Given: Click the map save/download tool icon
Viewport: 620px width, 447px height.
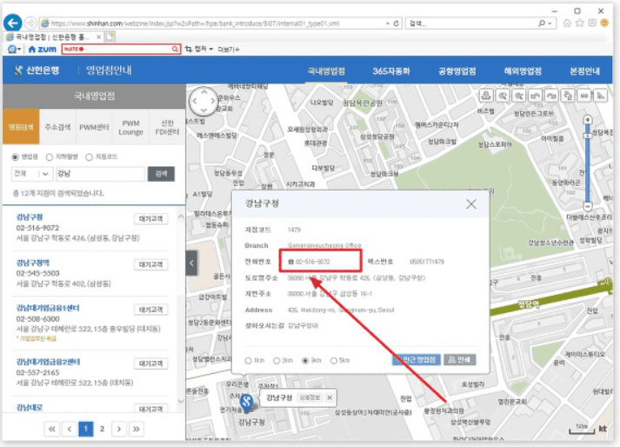Looking at the screenshot, I should (486, 96).
